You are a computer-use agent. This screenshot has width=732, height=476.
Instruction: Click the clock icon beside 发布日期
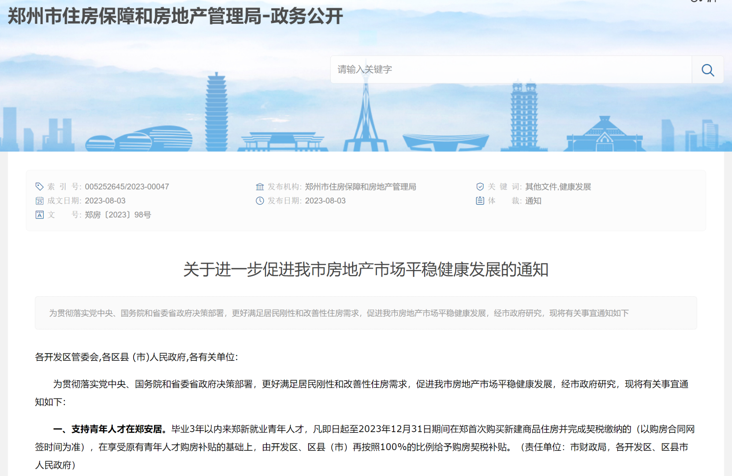[259, 200]
